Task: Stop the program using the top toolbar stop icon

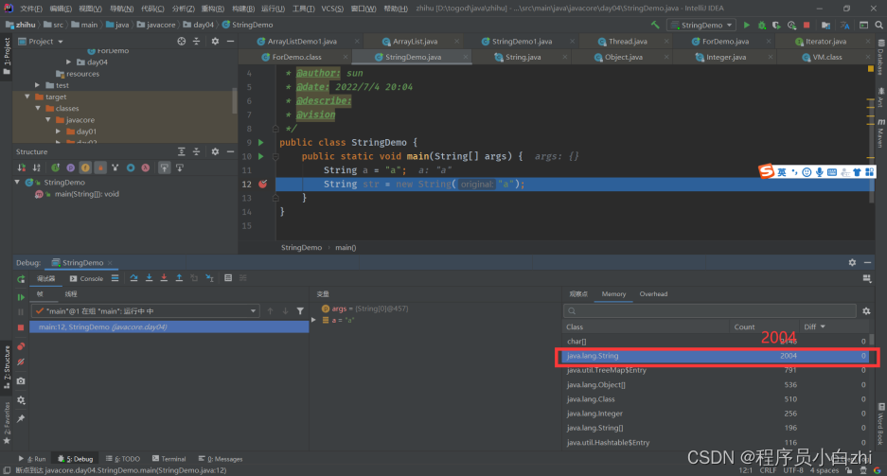Action: pos(807,25)
